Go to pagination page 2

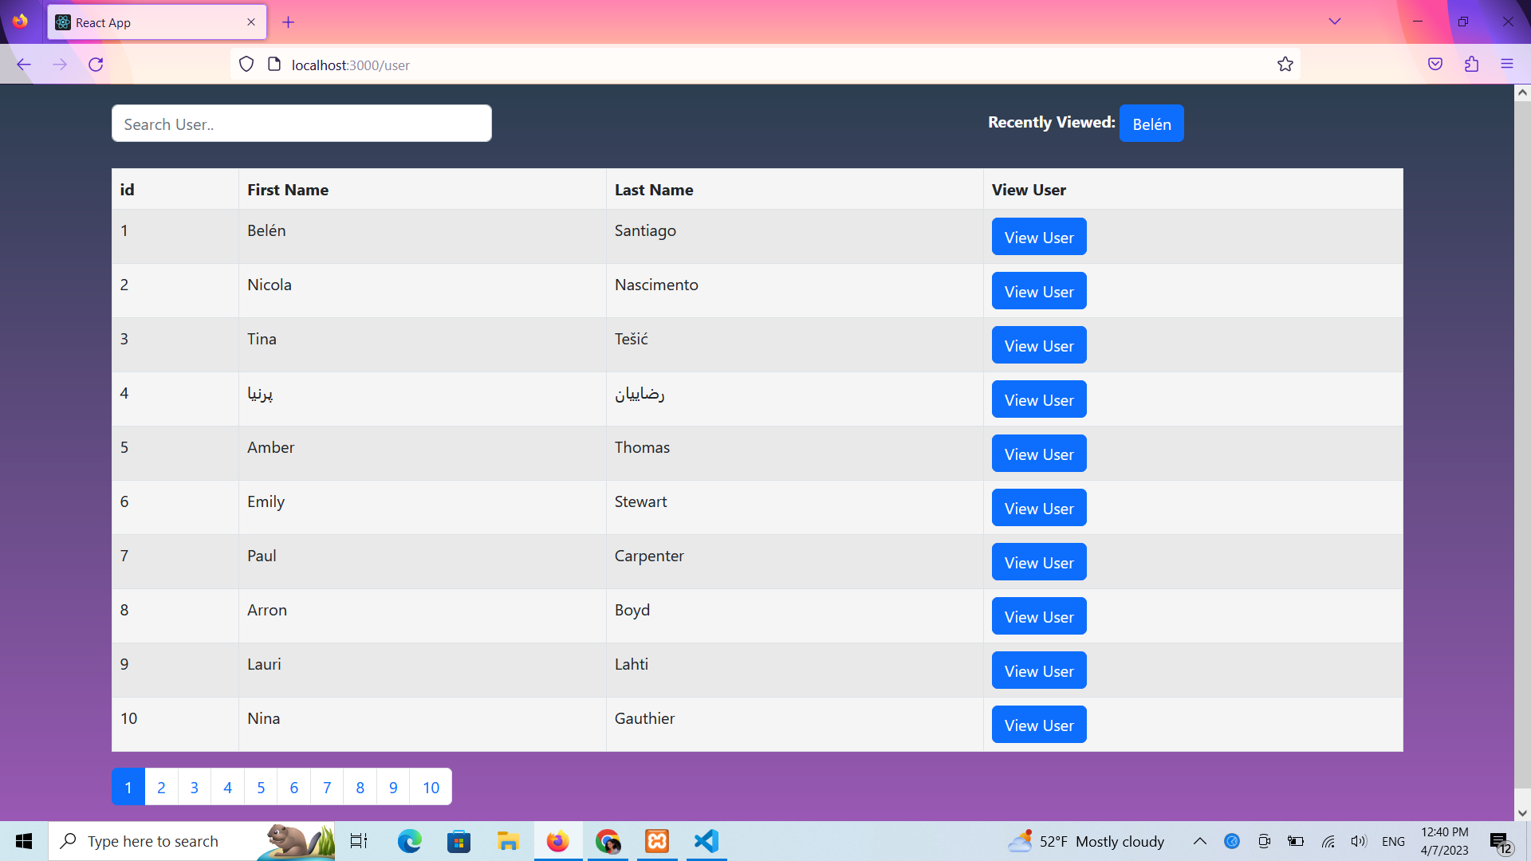point(161,787)
